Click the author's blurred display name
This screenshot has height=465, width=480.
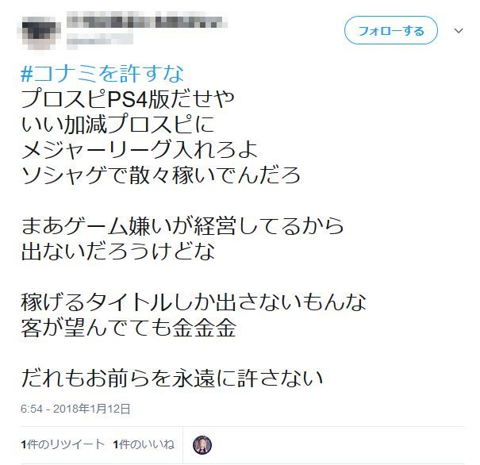coord(147,21)
